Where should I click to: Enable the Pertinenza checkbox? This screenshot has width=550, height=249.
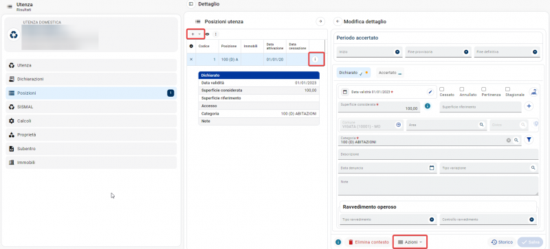pos(483,89)
